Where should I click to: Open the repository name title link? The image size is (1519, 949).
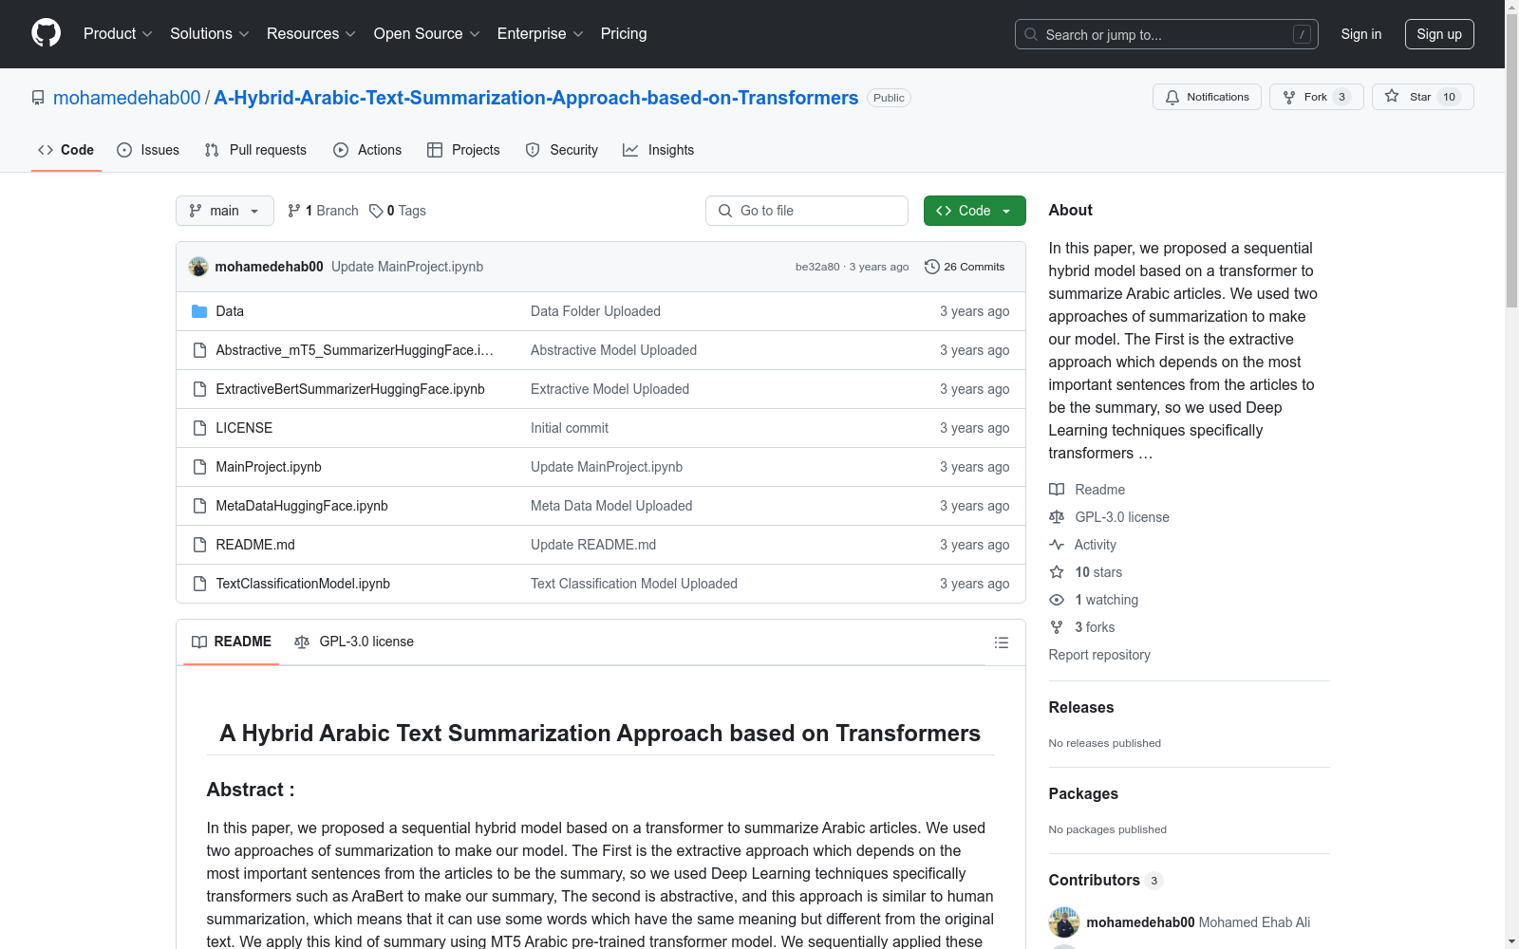pos(536,98)
